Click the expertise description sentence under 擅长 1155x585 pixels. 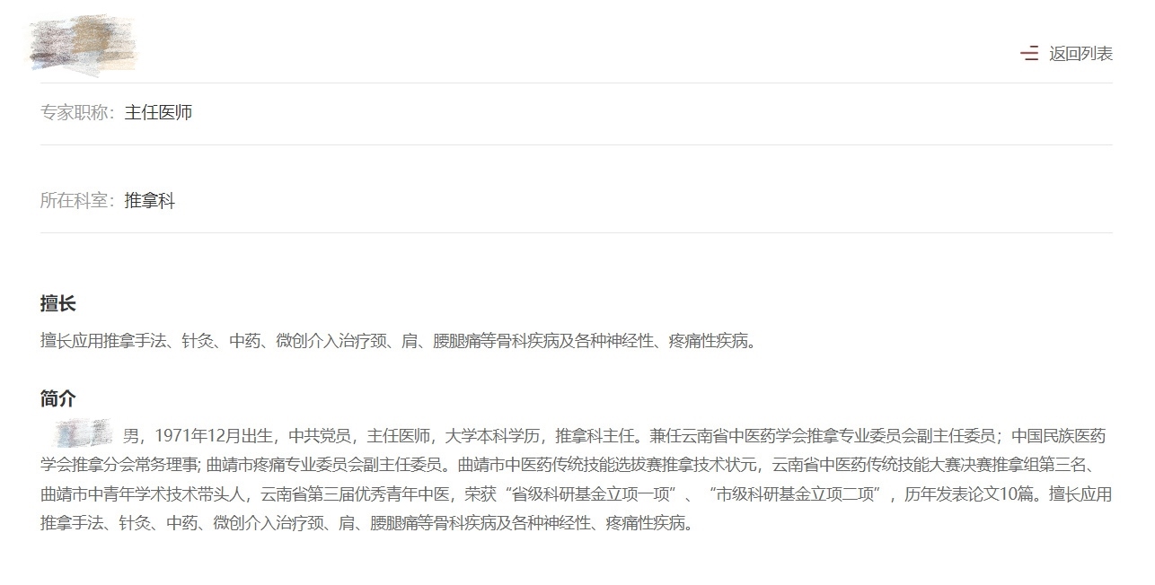point(399,341)
